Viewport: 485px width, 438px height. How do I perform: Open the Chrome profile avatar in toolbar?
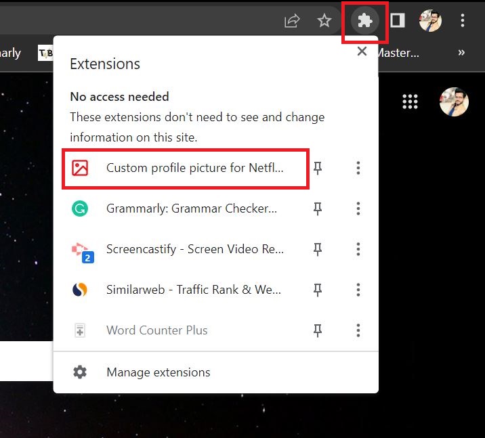pyautogui.click(x=430, y=21)
